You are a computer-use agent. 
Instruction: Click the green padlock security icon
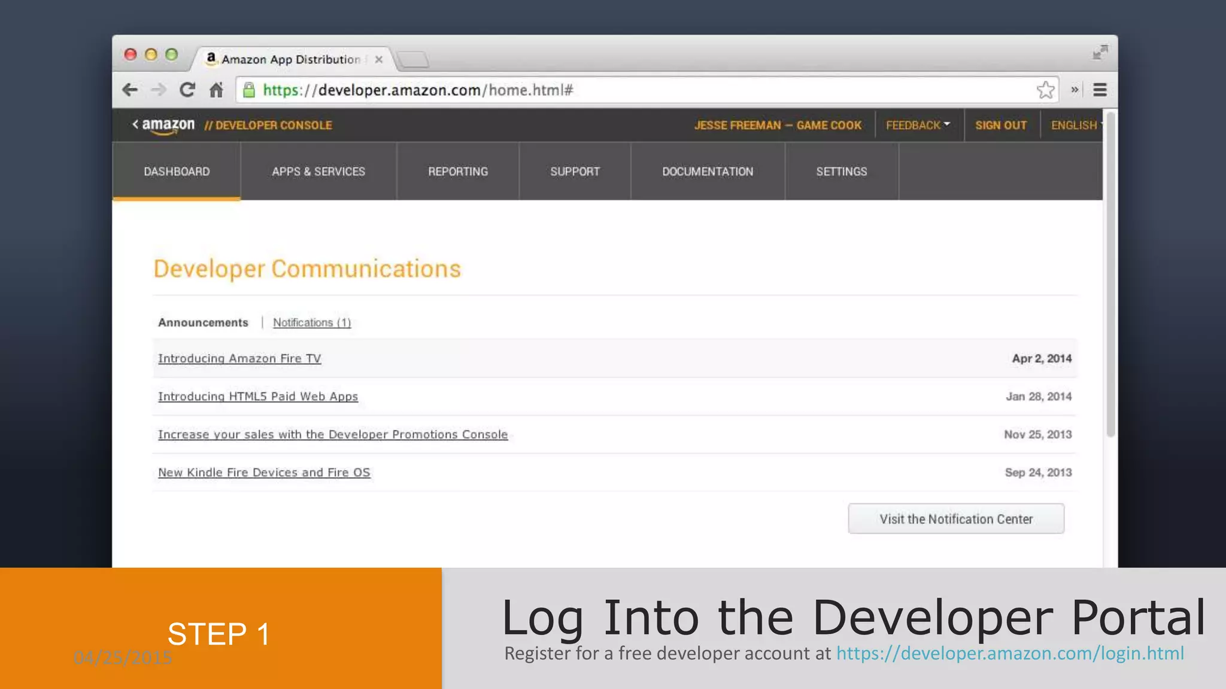(249, 90)
